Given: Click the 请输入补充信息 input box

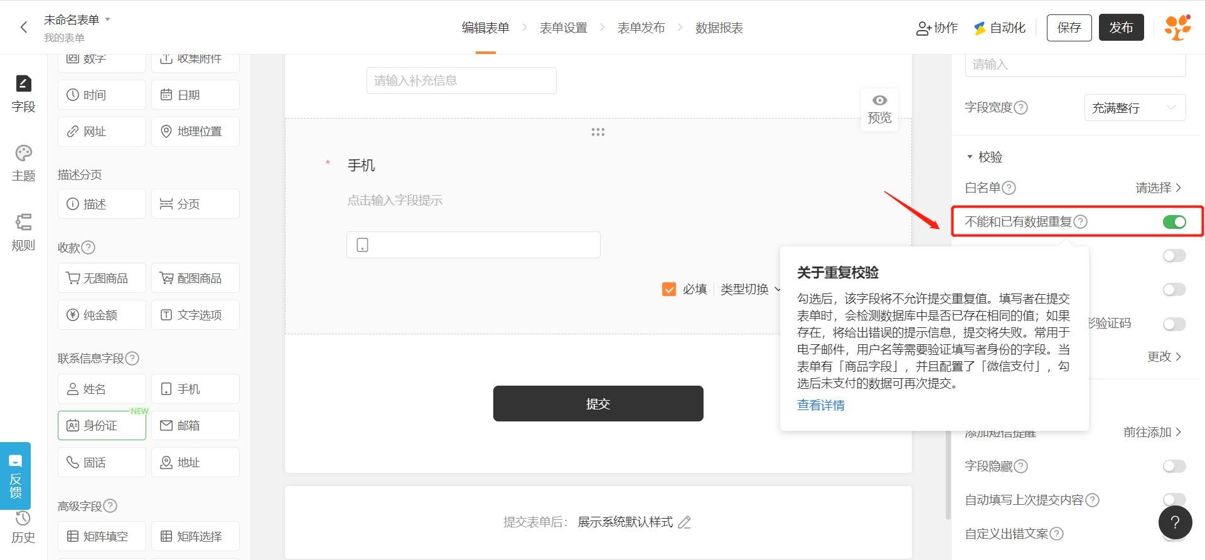Looking at the screenshot, I should click(x=461, y=80).
